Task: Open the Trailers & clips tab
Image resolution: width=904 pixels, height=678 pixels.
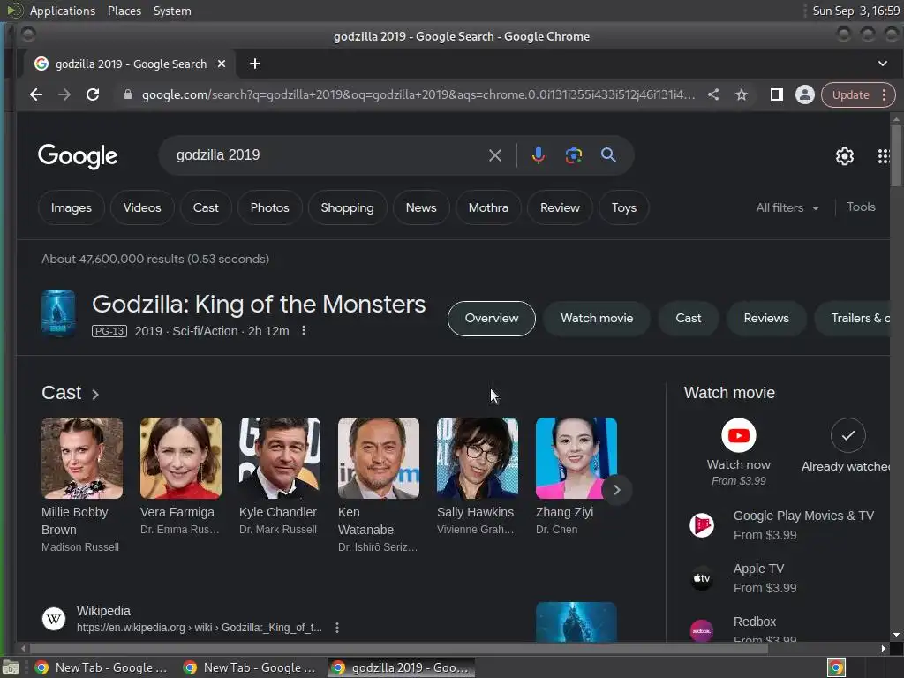Action: (854, 318)
